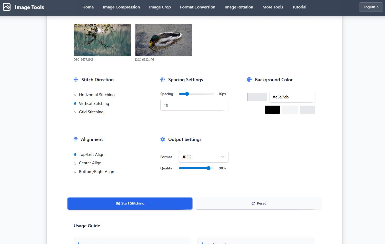The width and height of the screenshot is (385, 244).
Task: Pick the rightmost preset color swatch
Action: (307, 110)
